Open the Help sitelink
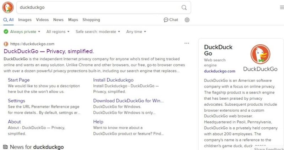Screen dimensions: 284x150 pos(98,122)
